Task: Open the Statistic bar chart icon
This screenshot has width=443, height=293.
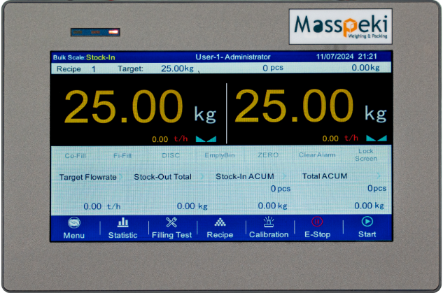Action: click(x=122, y=222)
